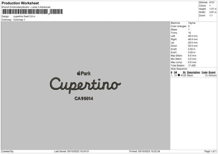Viewport: 218px width, 154px height.
Task: Click the EndY value 0.00 in
Action: click(x=192, y=53)
